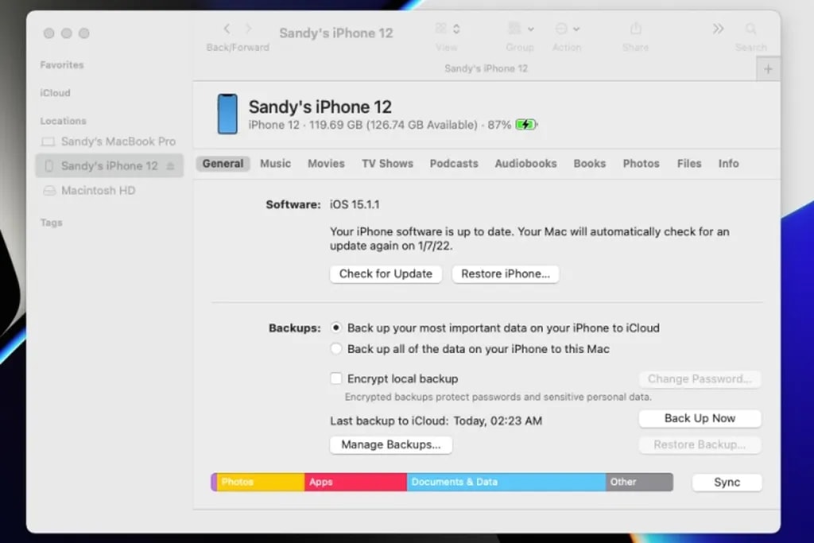Click the iPhone device icon in header

tap(227, 114)
